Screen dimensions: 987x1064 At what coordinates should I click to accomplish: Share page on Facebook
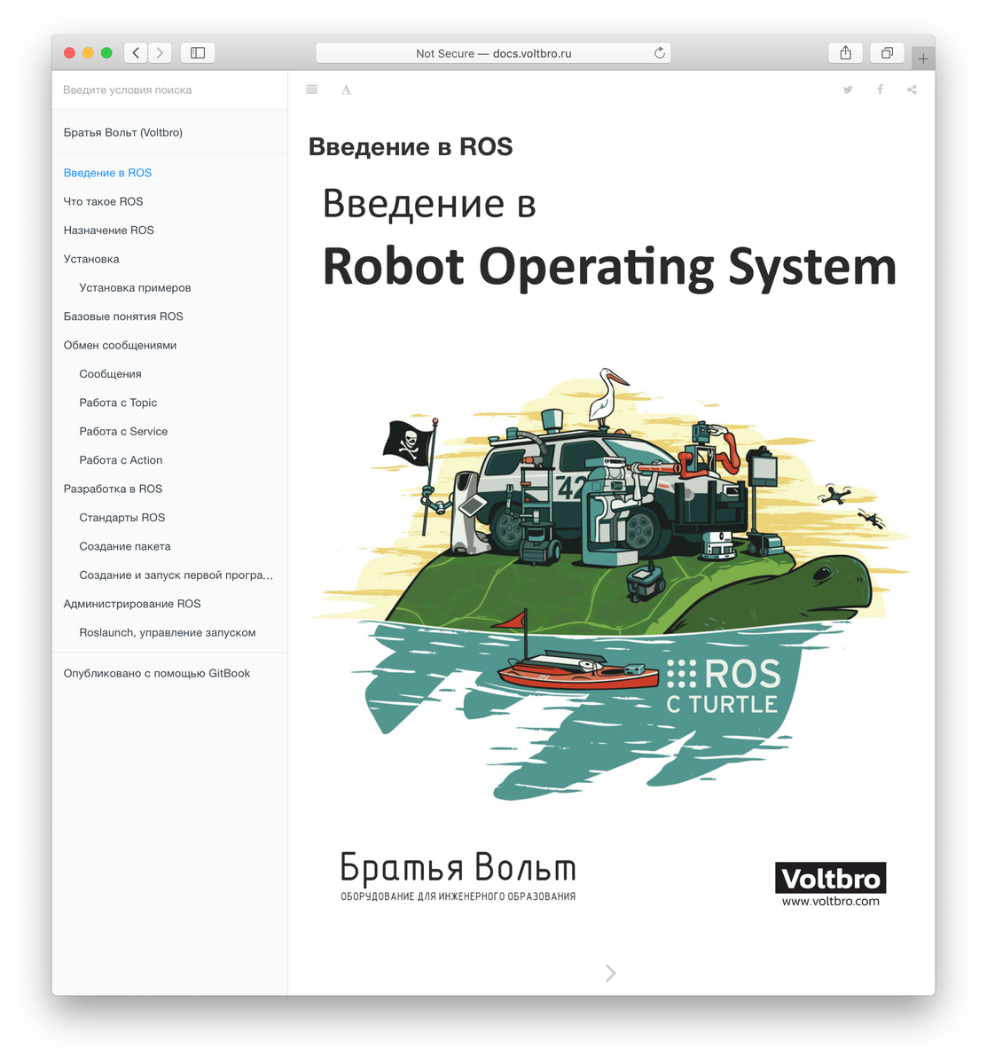tap(880, 90)
